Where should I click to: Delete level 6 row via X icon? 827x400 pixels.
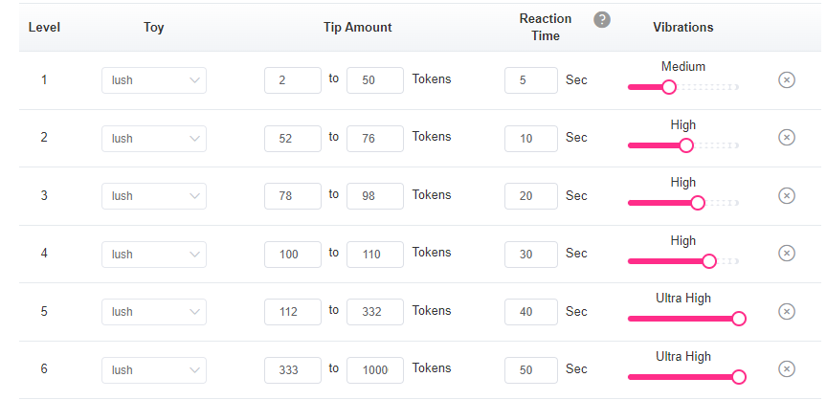pyautogui.click(x=787, y=368)
